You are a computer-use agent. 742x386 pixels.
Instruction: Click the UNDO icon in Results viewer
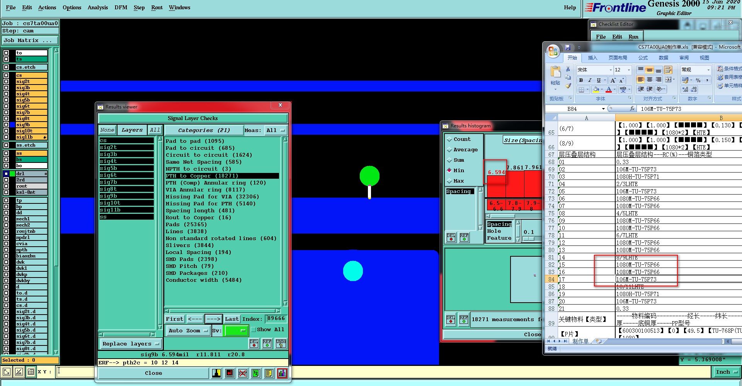[x=281, y=343]
